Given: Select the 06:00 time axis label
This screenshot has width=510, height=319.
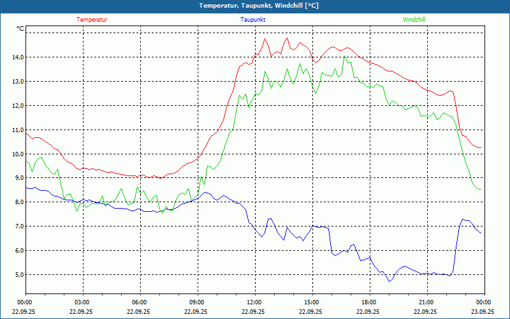Looking at the screenshot, I should click(140, 302).
